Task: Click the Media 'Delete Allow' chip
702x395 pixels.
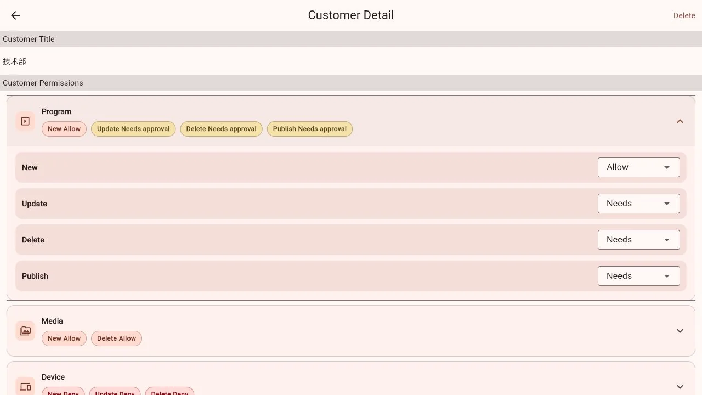Action: (x=116, y=338)
